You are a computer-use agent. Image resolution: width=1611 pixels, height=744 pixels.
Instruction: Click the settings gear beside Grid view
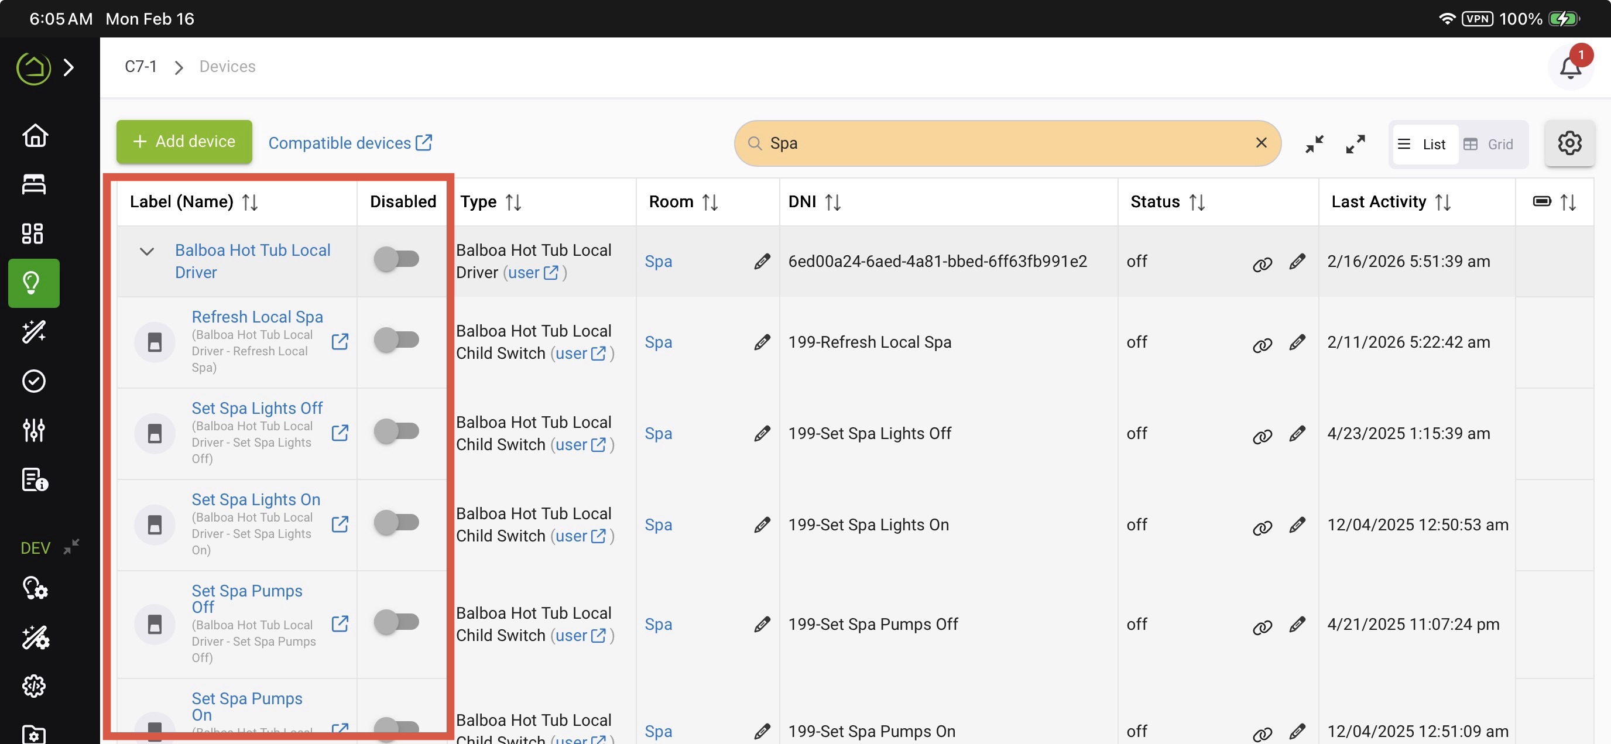tap(1568, 143)
